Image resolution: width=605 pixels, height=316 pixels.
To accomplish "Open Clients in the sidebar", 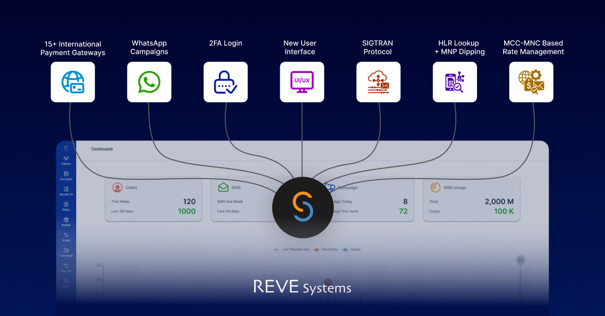I will coord(66,161).
